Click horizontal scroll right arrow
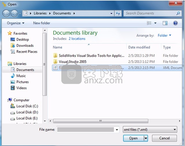185x146 pixels. pos(180,121)
